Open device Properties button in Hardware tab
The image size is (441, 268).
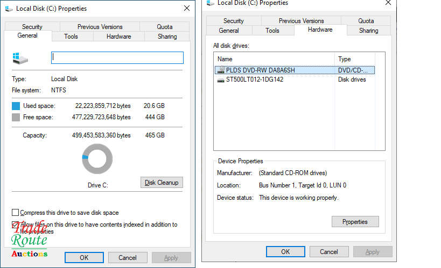point(355,222)
